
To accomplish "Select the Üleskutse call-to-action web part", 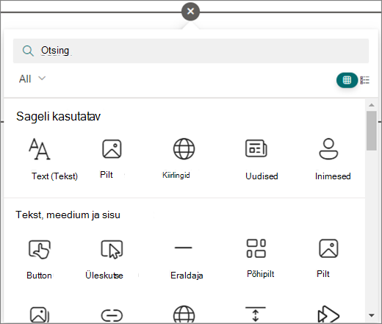I will [x=112, y=249].
